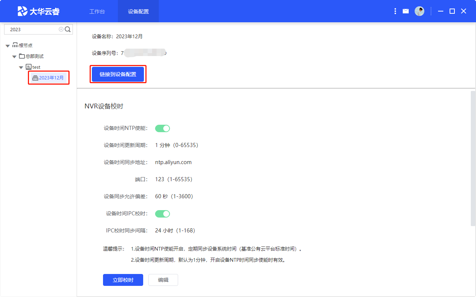This screenshot has width=476, height=297.
Task: Click the root node organization icon
Action: (15, 45)
